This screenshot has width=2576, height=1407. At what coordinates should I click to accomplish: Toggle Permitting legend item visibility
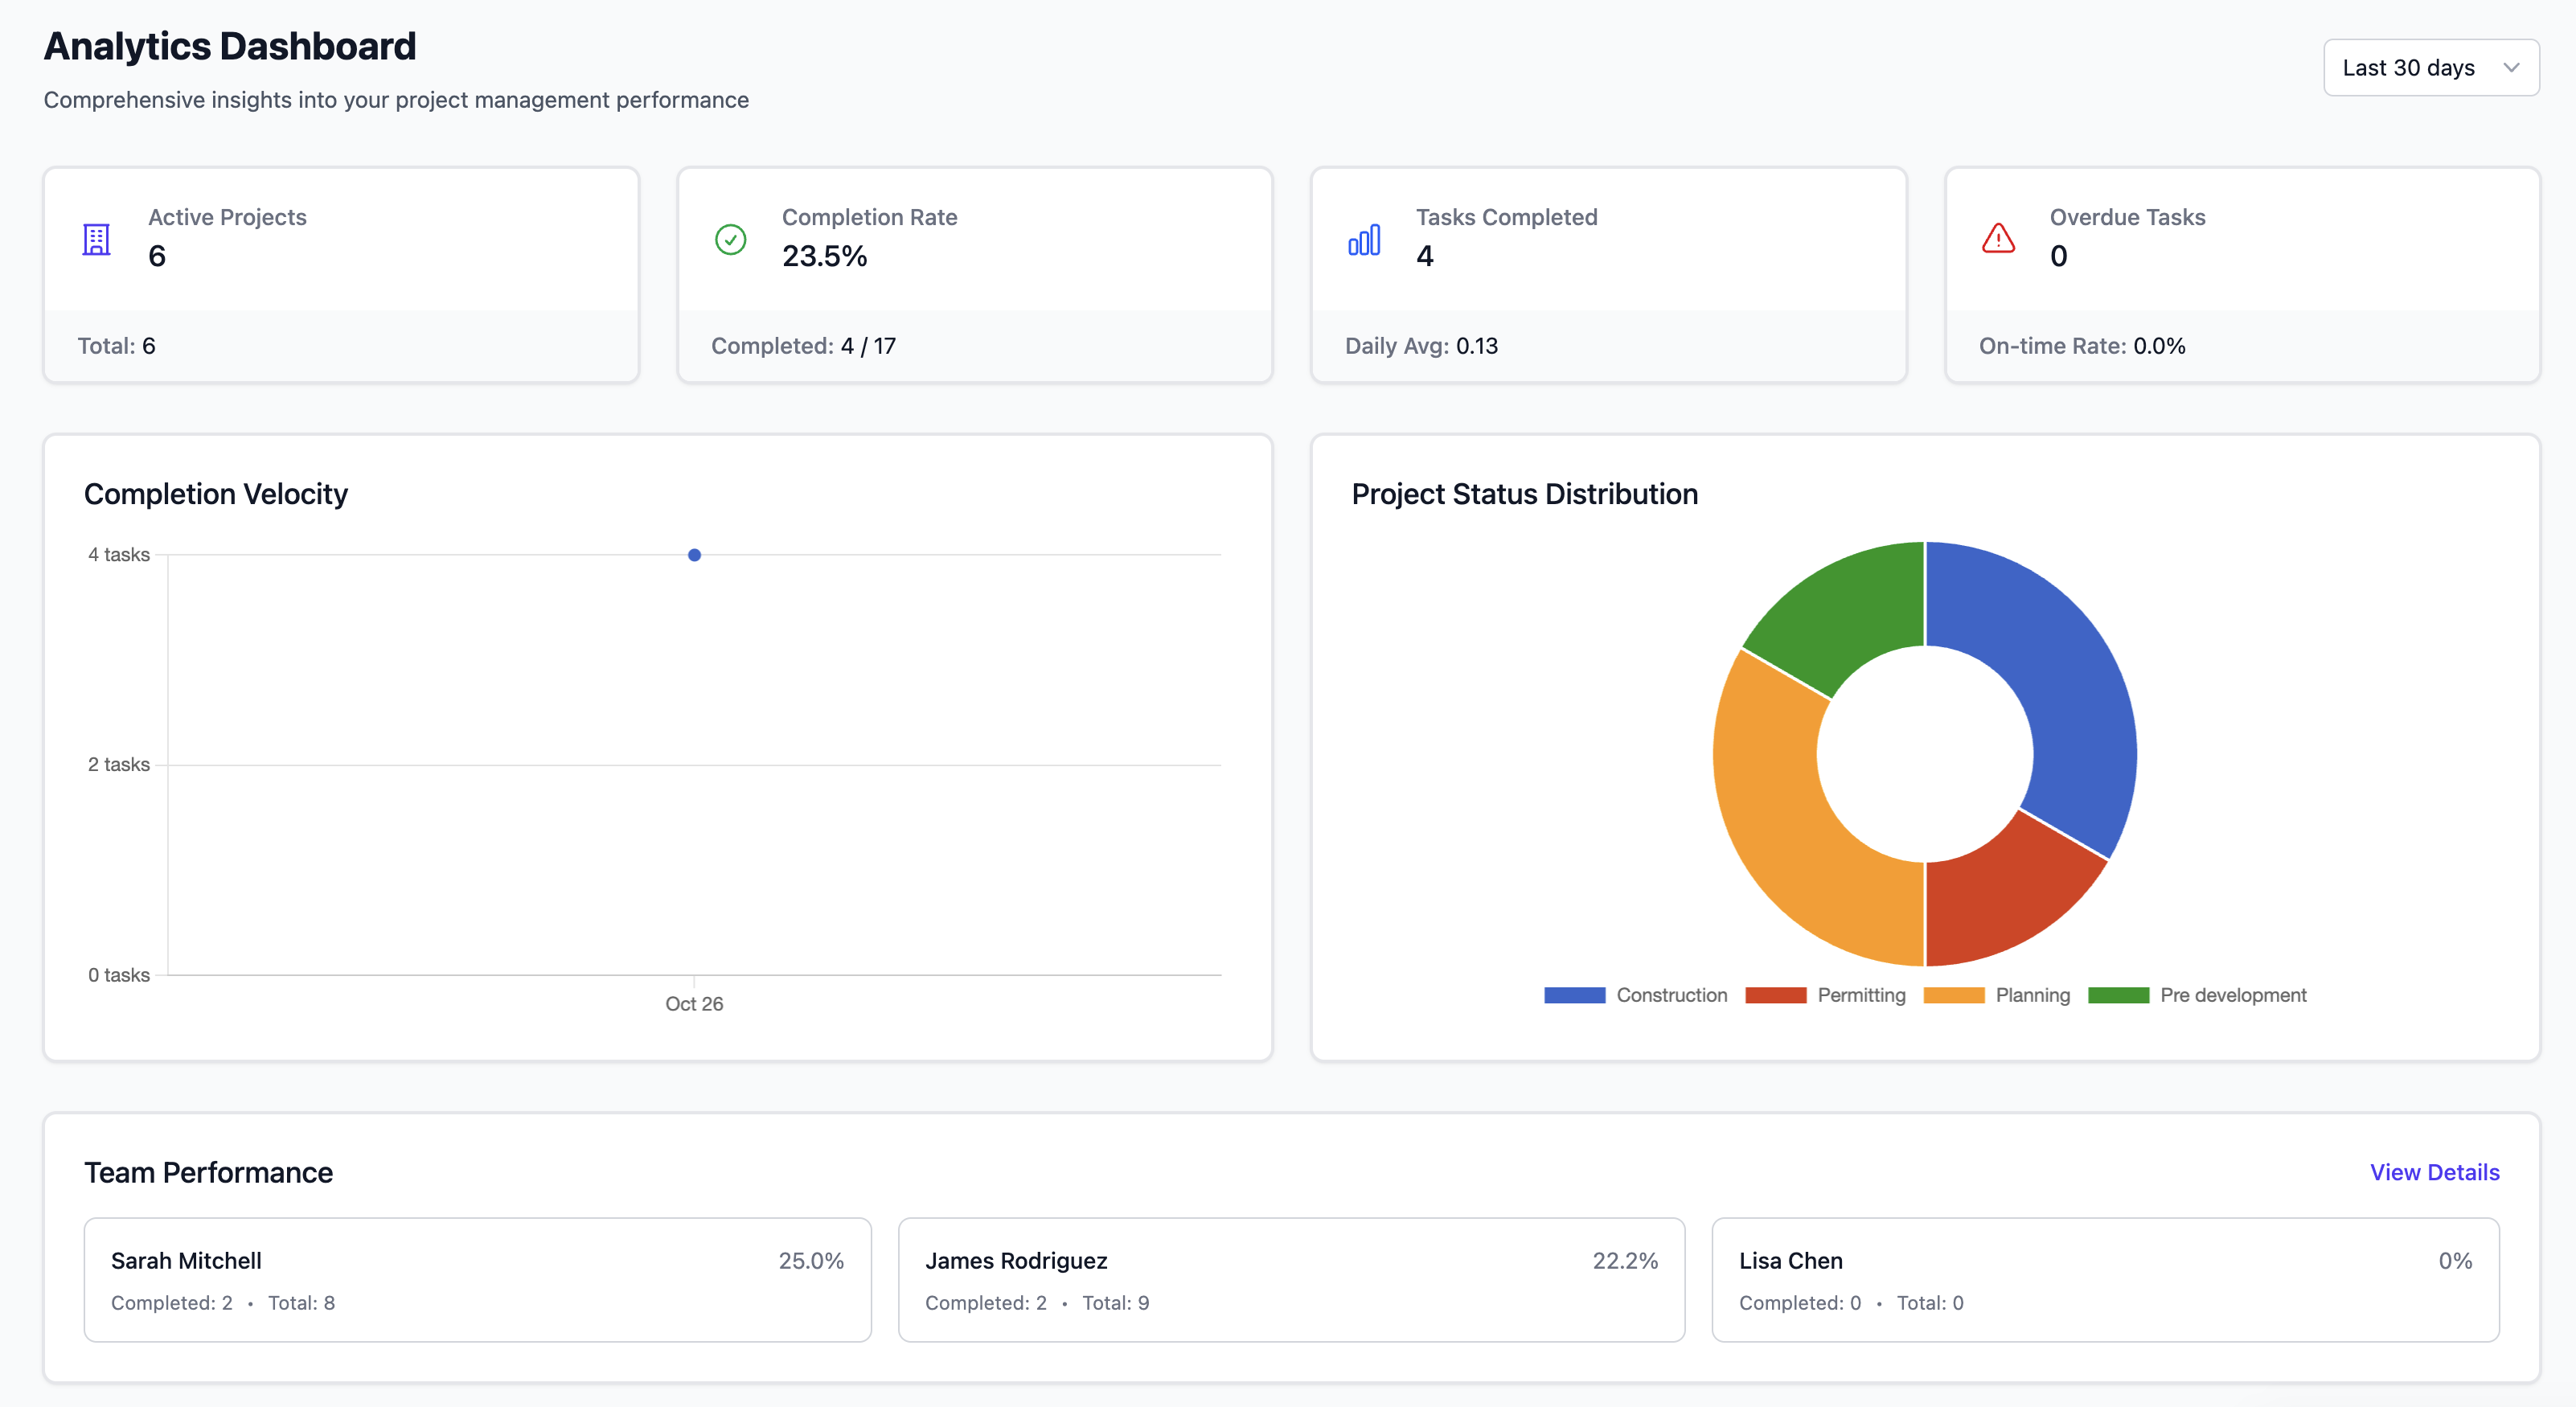(1860, 995)
